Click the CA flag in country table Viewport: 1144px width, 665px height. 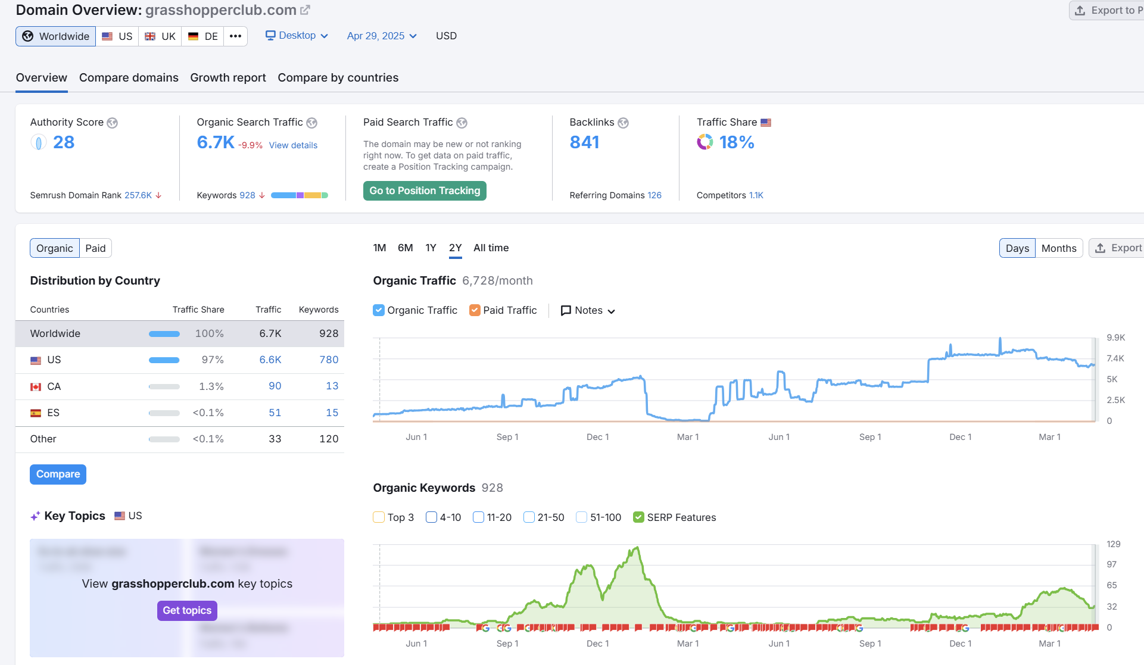tap(36, 387)
